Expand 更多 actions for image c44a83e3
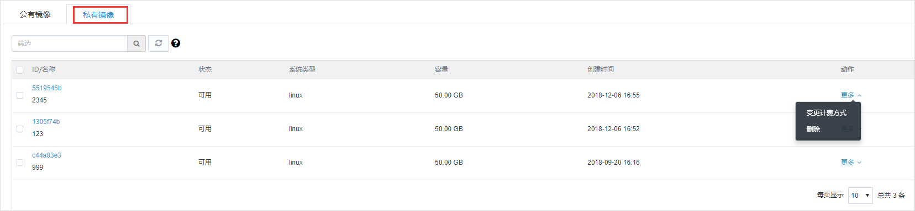 click(851, 163)
